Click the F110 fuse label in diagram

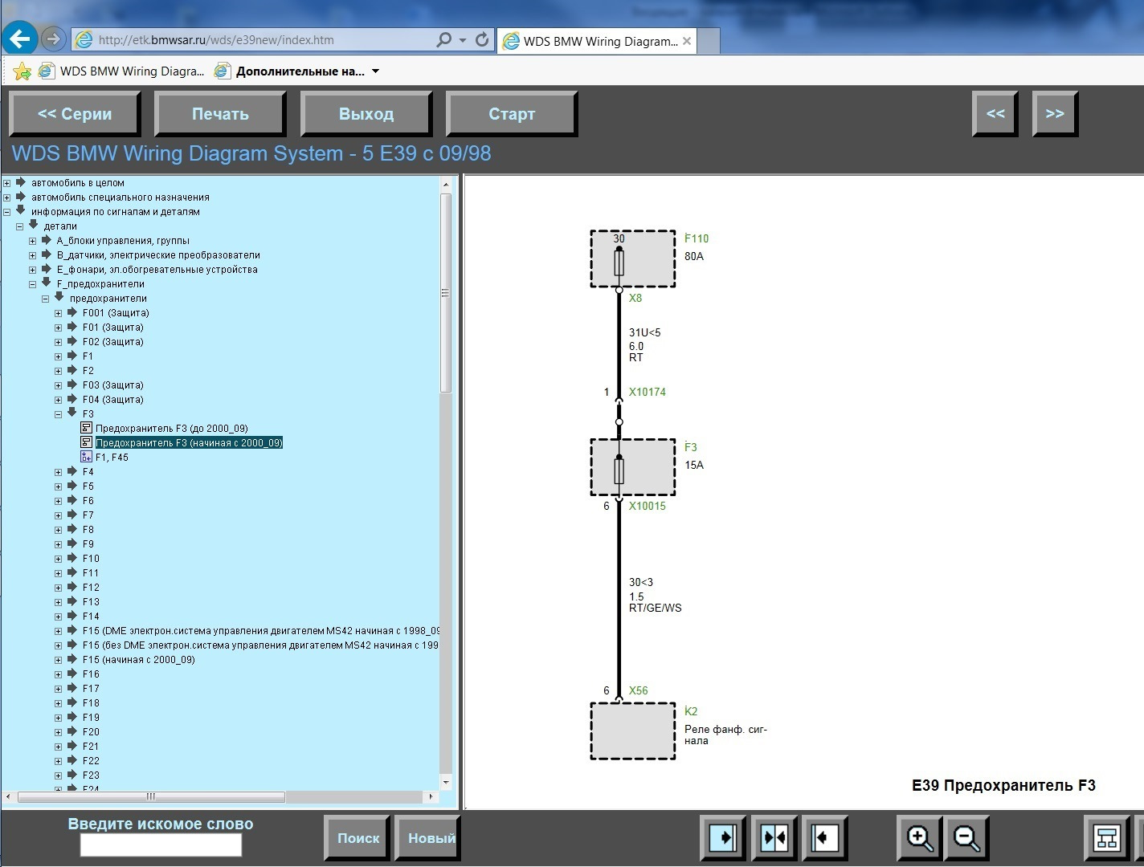click(x=697, y=238)
